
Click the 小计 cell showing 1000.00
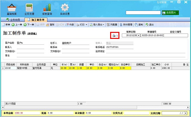[x=166, y=68]
